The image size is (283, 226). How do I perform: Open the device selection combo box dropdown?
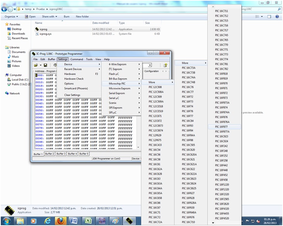tap(150, 65)
